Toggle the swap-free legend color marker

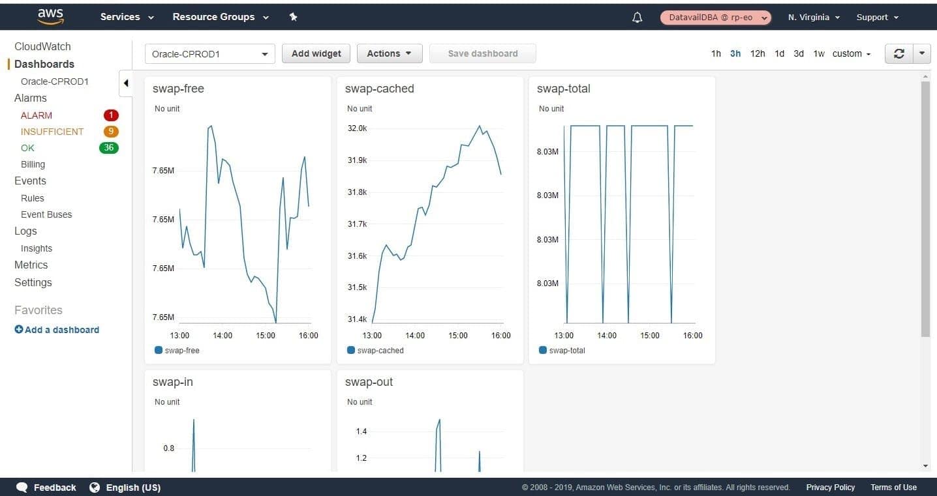tap(158, 350)
